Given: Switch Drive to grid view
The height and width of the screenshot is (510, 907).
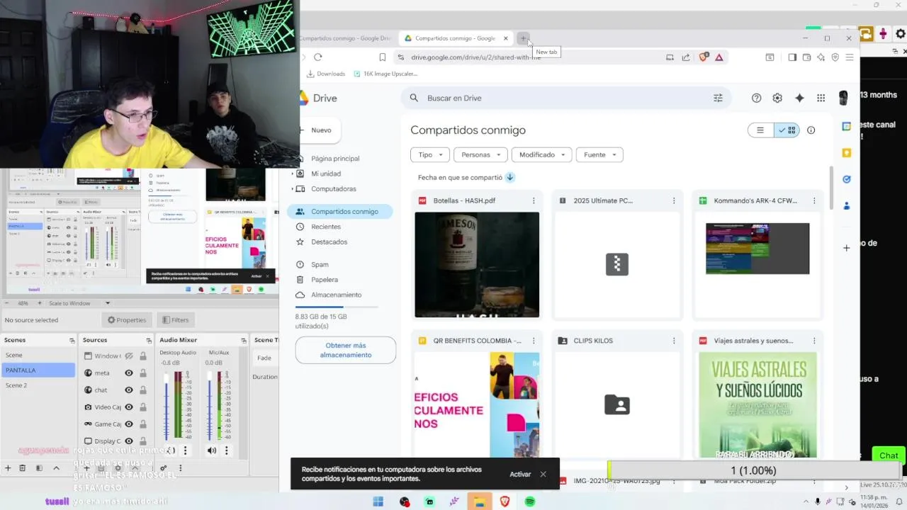Looking at the screenshot, I should [x=787, y=130].
